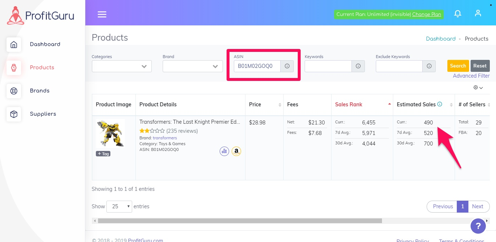Viewport: 496px width, 242px height.
Task: Open the ProfitGuru.com footer link
Action: [145, 240]
